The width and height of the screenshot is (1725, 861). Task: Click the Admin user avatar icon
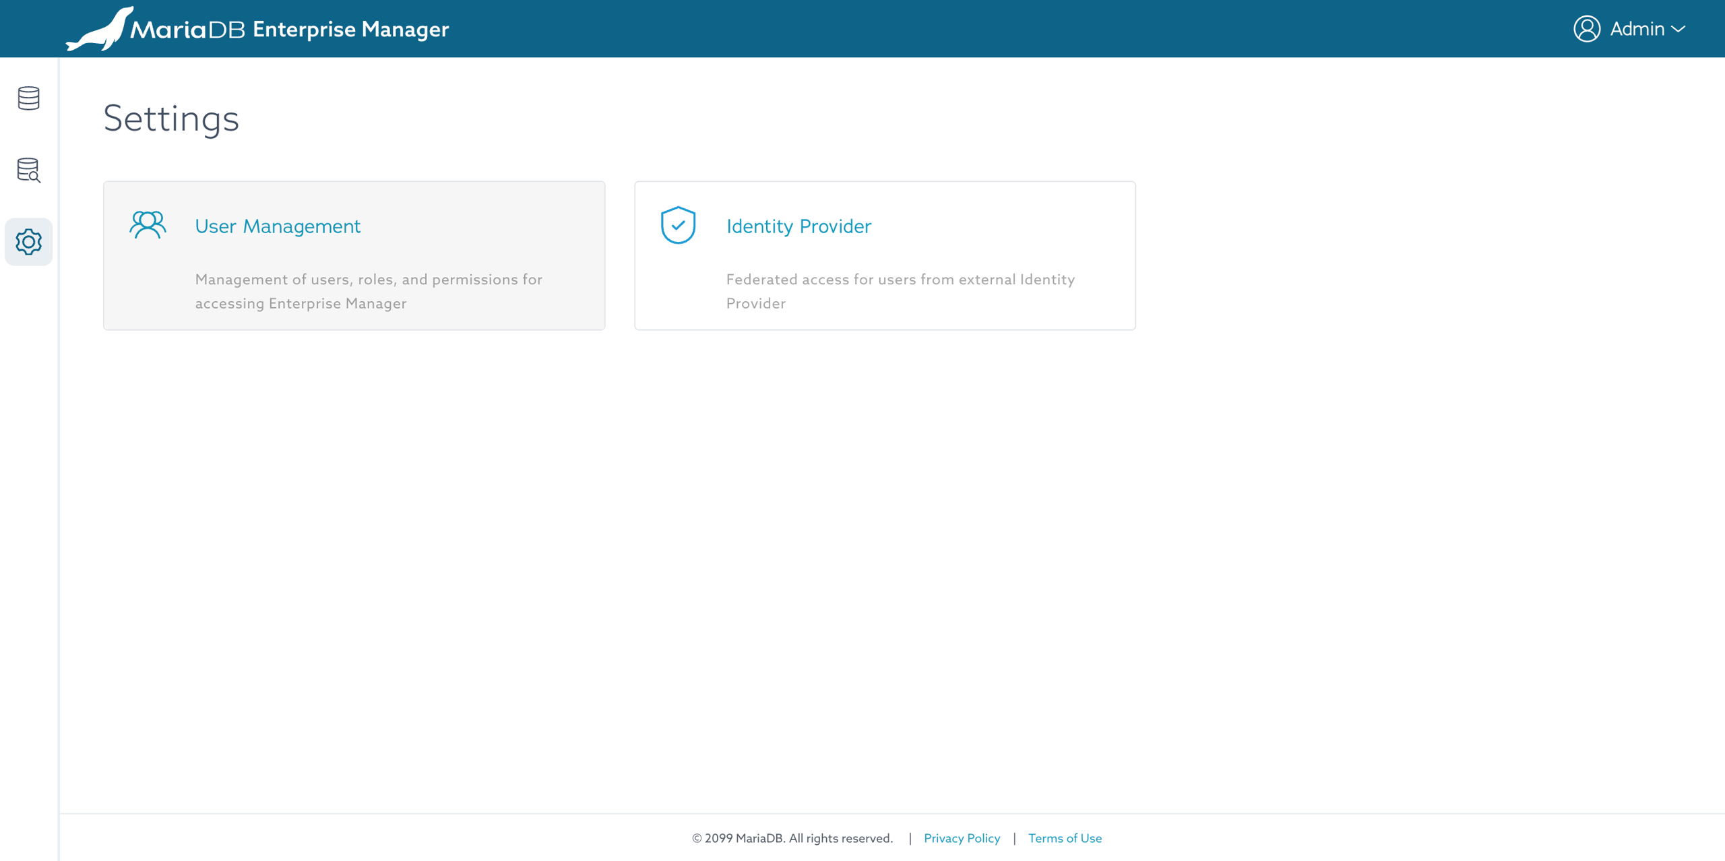coord(1586,29)
